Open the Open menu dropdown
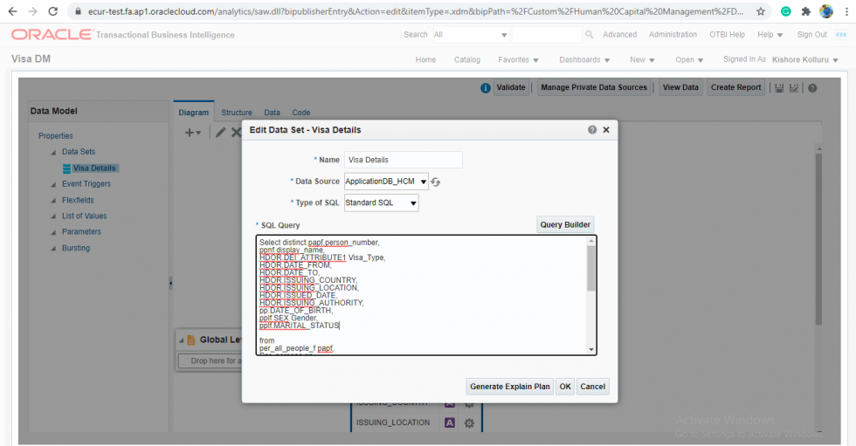Image resolution: width=856 pixels, height=446 pixels. pyautogui.click(x=689, y=59)
